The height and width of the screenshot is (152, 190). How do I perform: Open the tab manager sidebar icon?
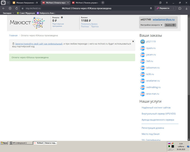160,3
